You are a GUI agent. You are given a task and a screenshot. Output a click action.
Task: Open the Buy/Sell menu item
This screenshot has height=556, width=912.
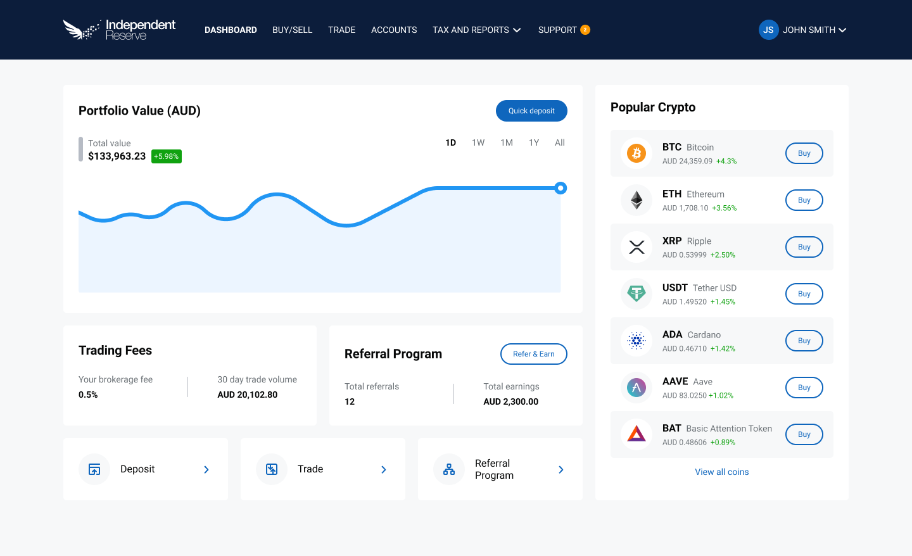pyautogui.click(x=293, y=30)
